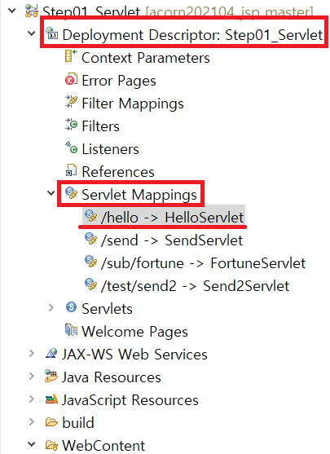The image size is (330, 454).
Task: Expand the build folder
Action: 32,422
